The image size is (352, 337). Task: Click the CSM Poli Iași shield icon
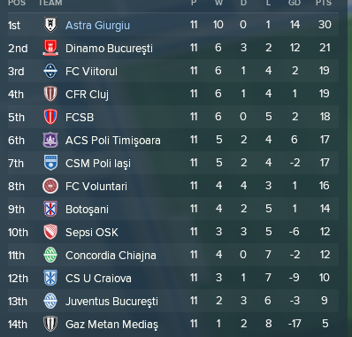(x=50, y=163)
